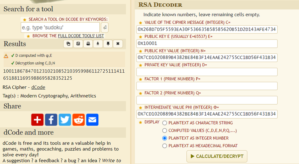Focus the Factor 1 prime number P field
299x164 pixels.
click(207, 86)
